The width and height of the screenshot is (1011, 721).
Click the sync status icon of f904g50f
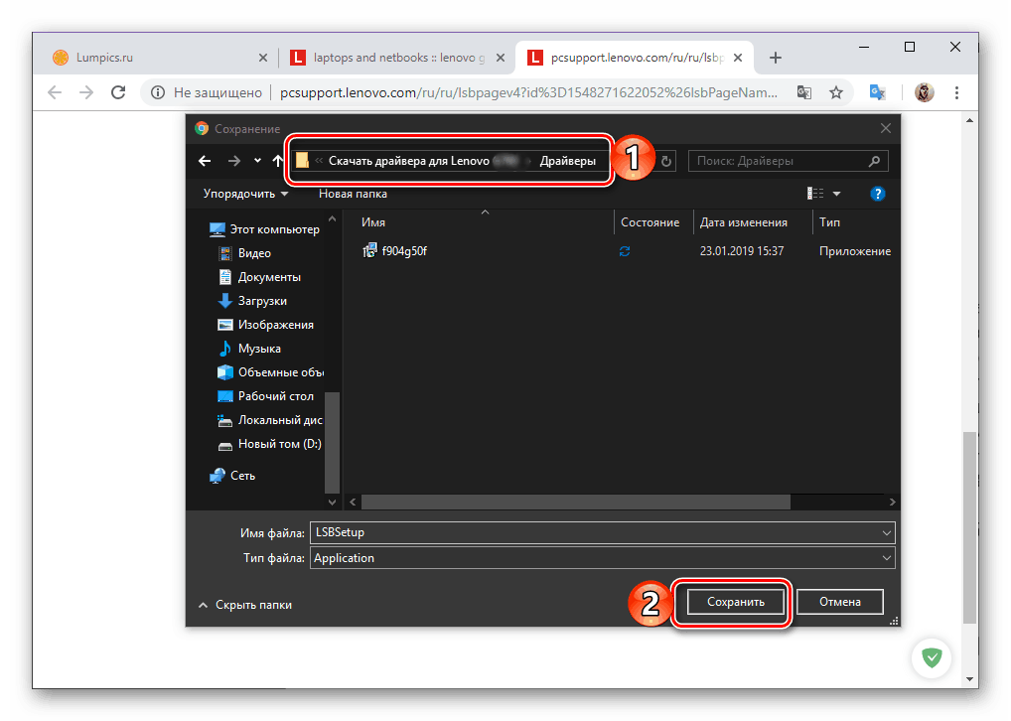coord(624,251)
